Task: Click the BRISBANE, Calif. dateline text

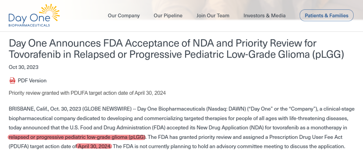Action: point(29,109)
